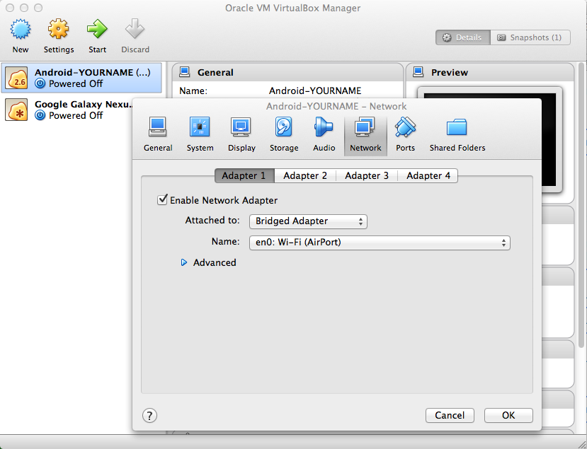Click Android-YOURNAME Powered Off status icon
Viewport: 587px width, 449px height.
tap(40, 83)
